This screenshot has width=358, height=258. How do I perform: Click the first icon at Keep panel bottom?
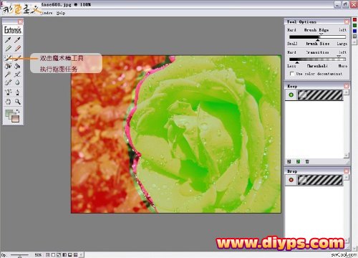tap(289, 162)
